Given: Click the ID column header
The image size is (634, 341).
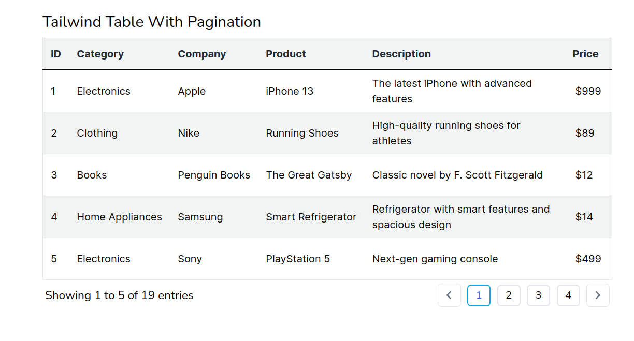Looking at the screenshot, I should (x=56, y=54).
